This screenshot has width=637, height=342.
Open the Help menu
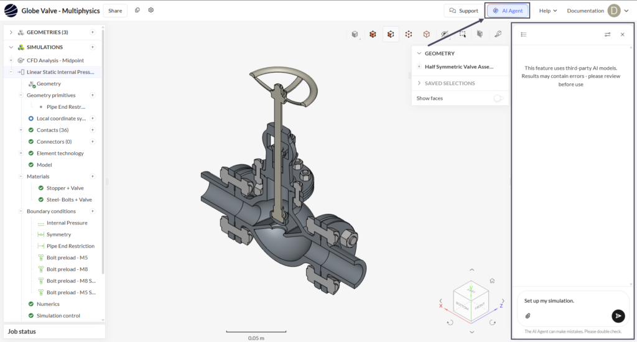547,11
